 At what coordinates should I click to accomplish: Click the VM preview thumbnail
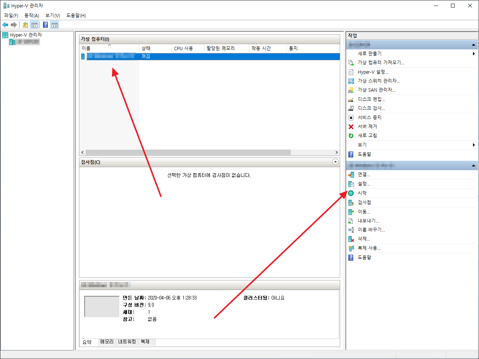[102, 307]
